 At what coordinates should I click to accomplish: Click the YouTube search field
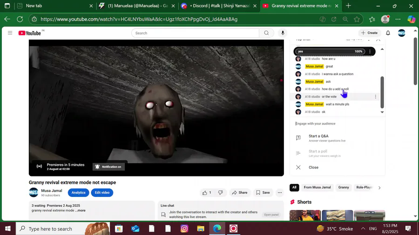click(x=195, y=33)
